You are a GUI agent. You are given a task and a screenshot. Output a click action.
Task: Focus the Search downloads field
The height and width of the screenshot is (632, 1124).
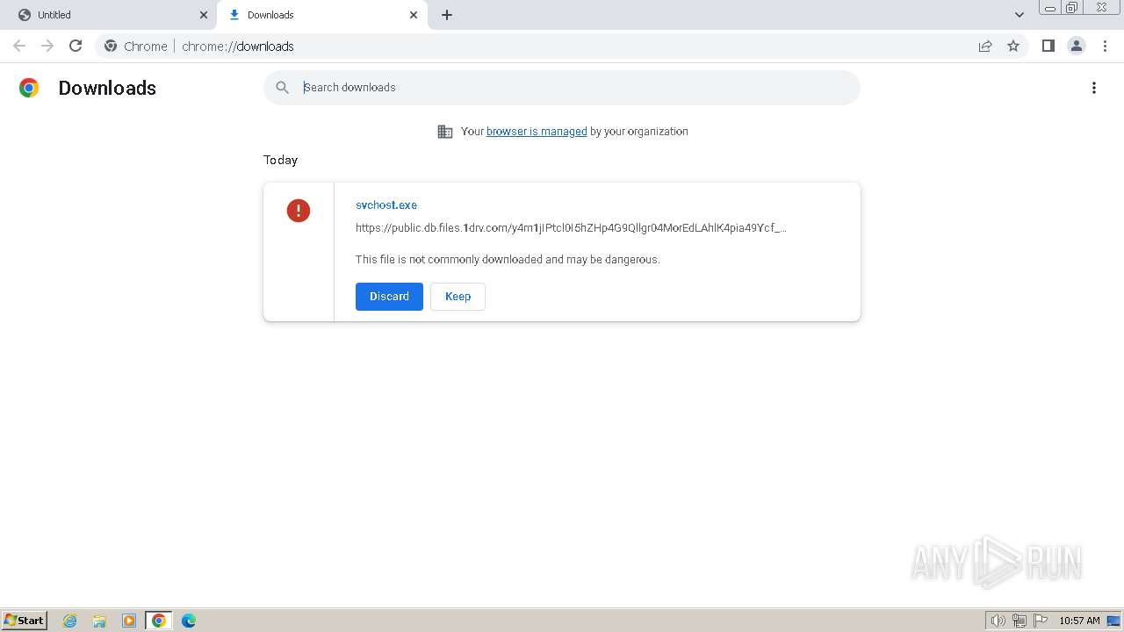tap(562, 88)
